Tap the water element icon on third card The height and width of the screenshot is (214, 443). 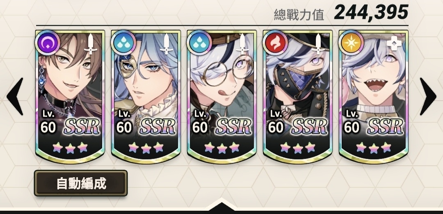pos(199,43)
